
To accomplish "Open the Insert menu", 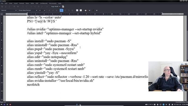I will point(16,3).
